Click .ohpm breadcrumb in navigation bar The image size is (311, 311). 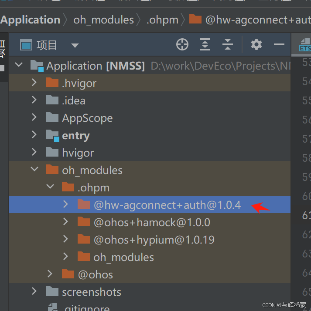click(162, 20)
